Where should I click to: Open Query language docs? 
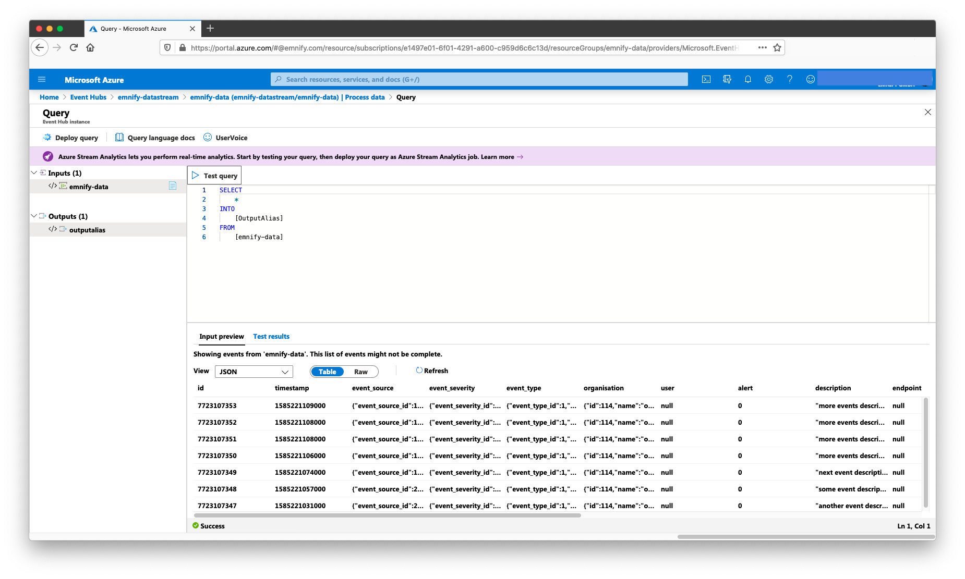point(155,138)
